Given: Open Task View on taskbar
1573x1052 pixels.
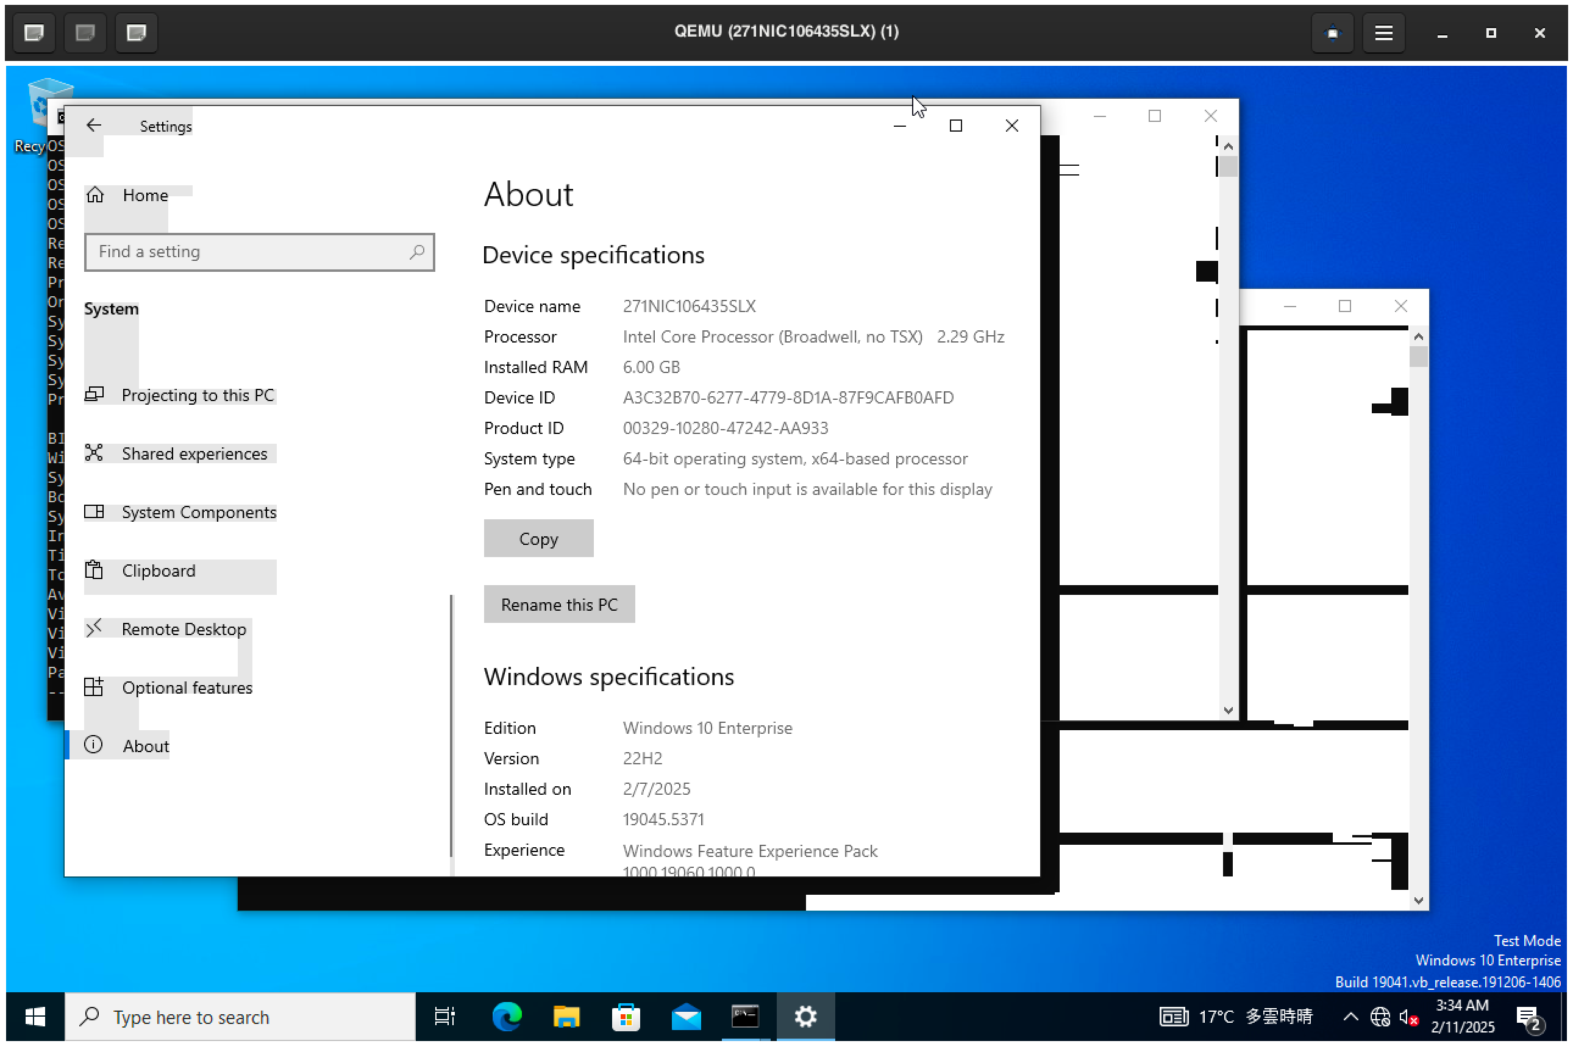Looking at the screenshot, I should click(x=445, y=1017).
